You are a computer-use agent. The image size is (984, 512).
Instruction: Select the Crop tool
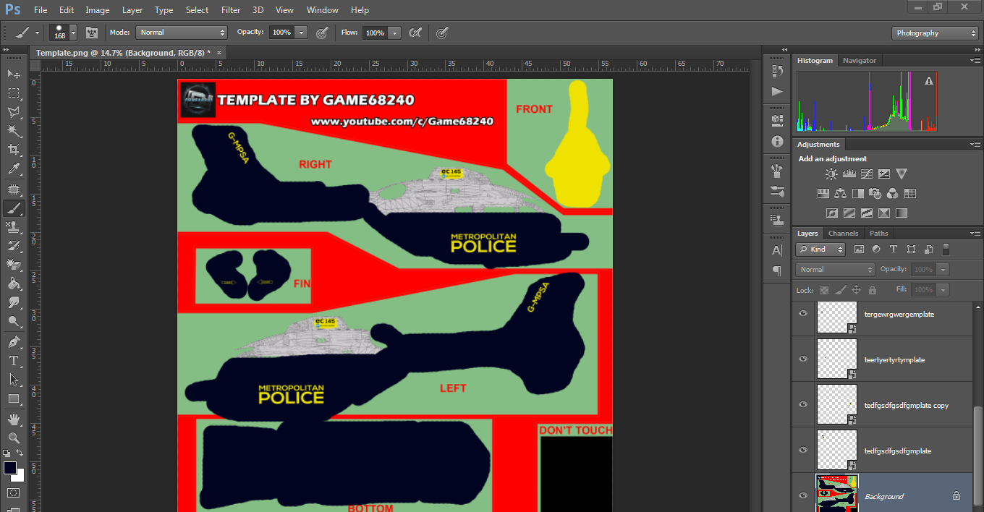(13, 150)
